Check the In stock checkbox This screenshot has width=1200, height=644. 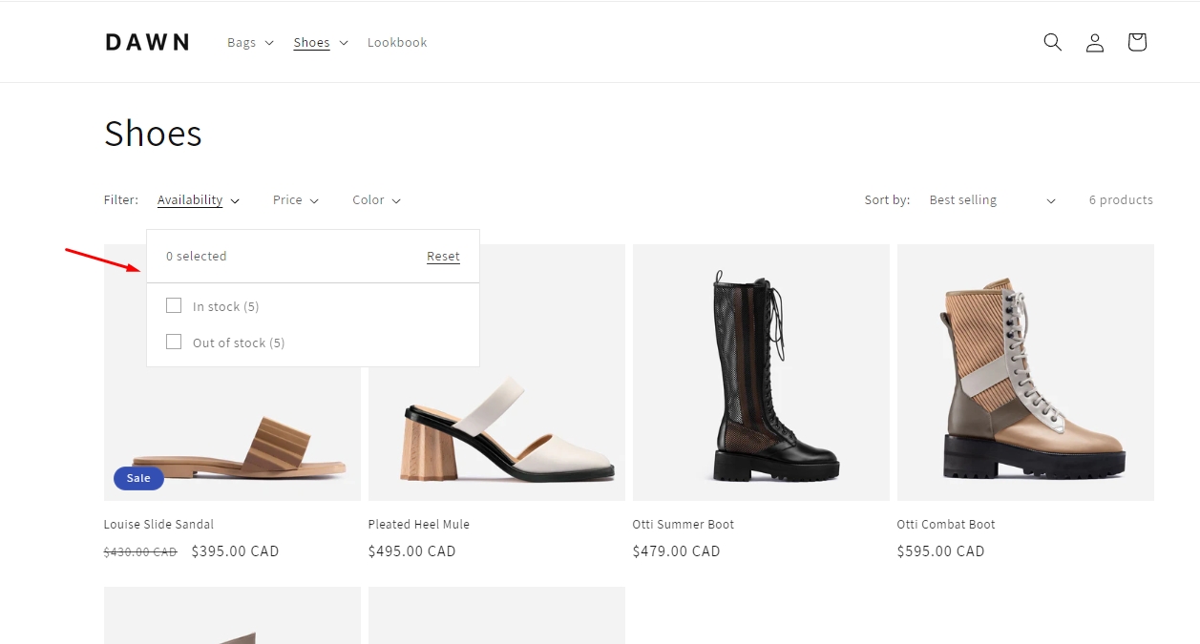point(174,305)
